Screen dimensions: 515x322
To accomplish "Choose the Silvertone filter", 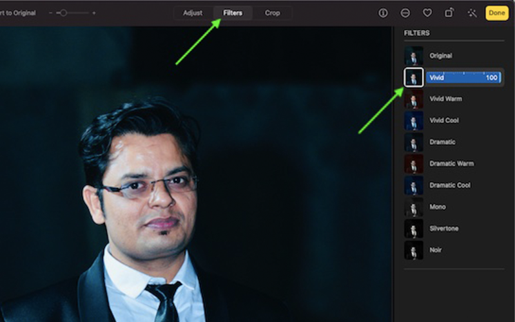I will [413, 229].
